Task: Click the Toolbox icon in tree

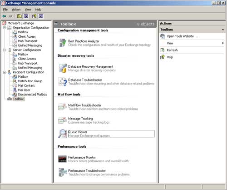Action: point(10,99)
